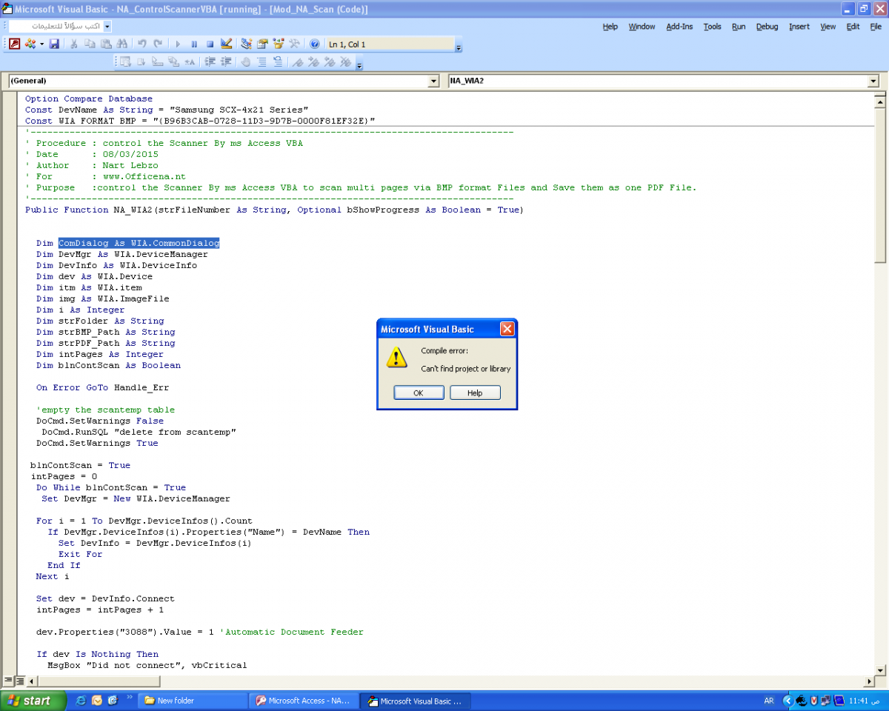889x711 pixels.
Task: Open the View menu
Action: click(x=828, y=27)
